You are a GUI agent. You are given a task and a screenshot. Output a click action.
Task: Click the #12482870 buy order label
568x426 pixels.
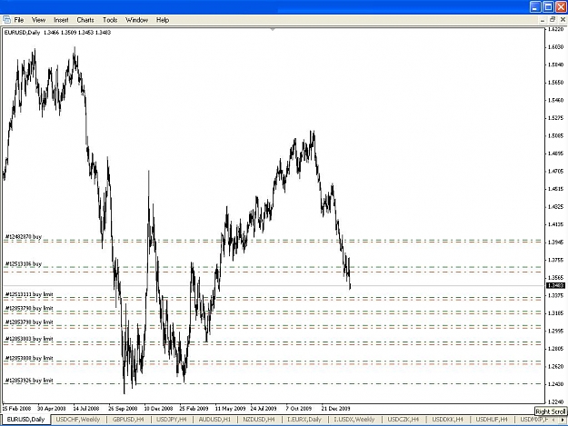pyautogui.click(x=24, y=237)
